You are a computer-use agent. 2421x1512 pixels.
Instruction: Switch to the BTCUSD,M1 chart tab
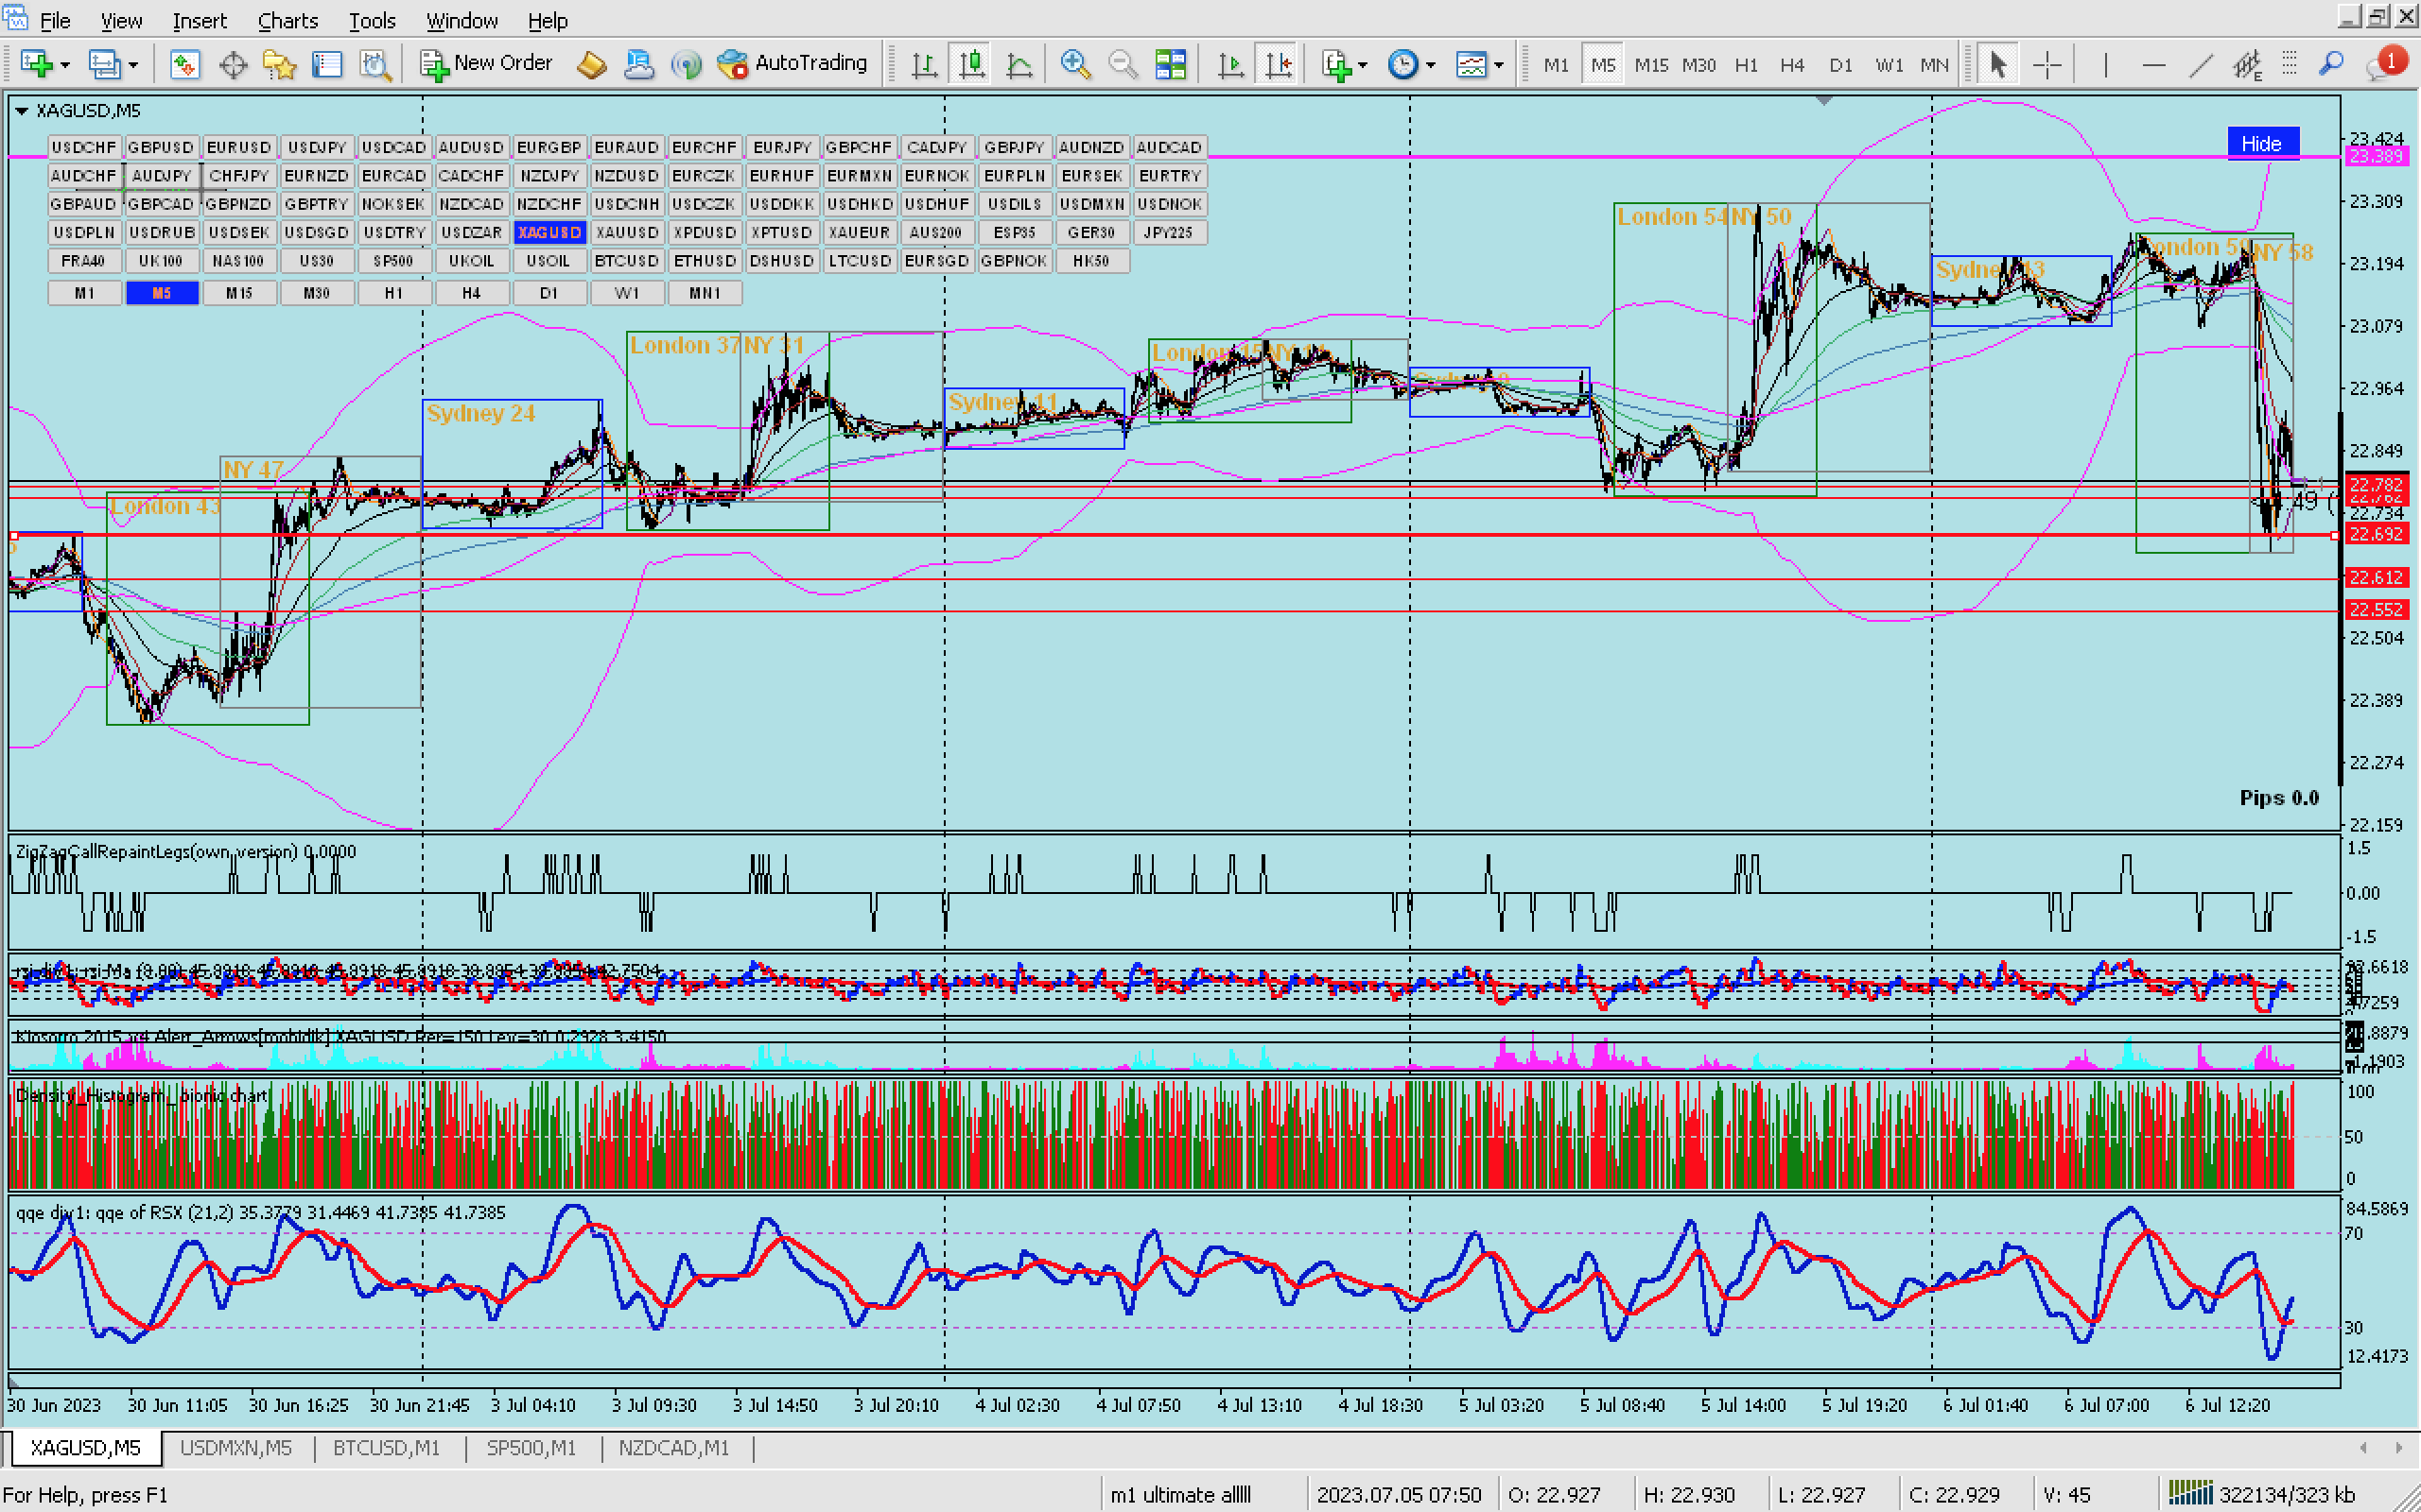point(386,1448)
